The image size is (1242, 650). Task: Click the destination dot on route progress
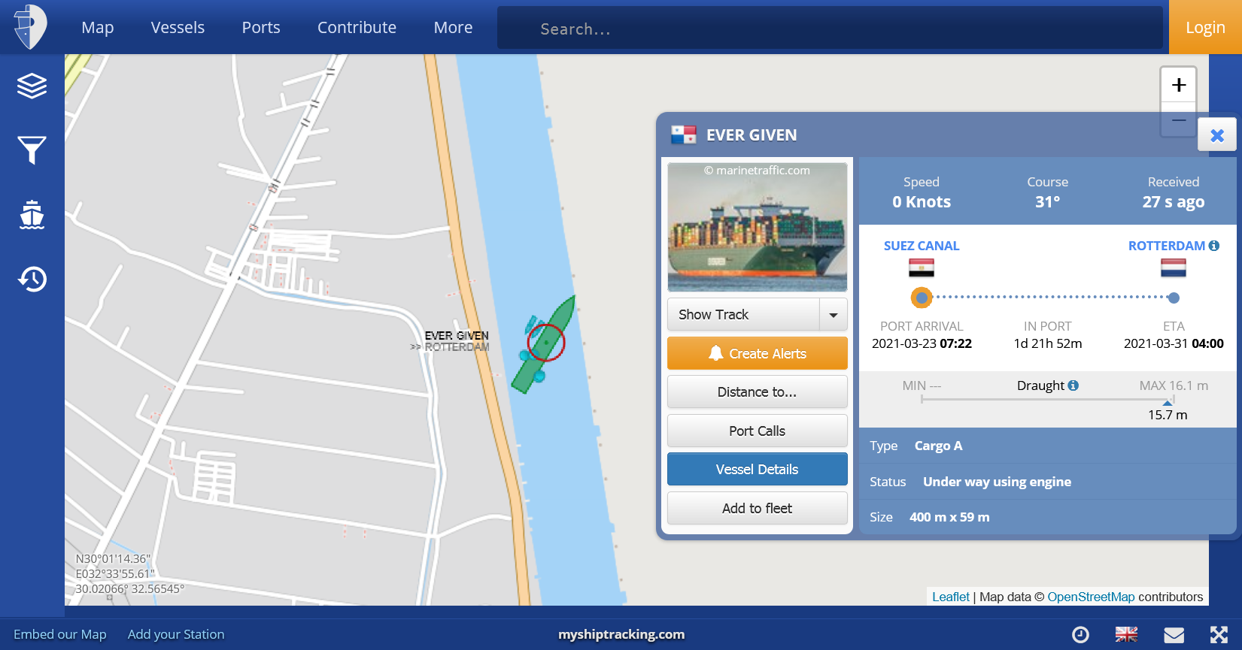point(1174,298)
